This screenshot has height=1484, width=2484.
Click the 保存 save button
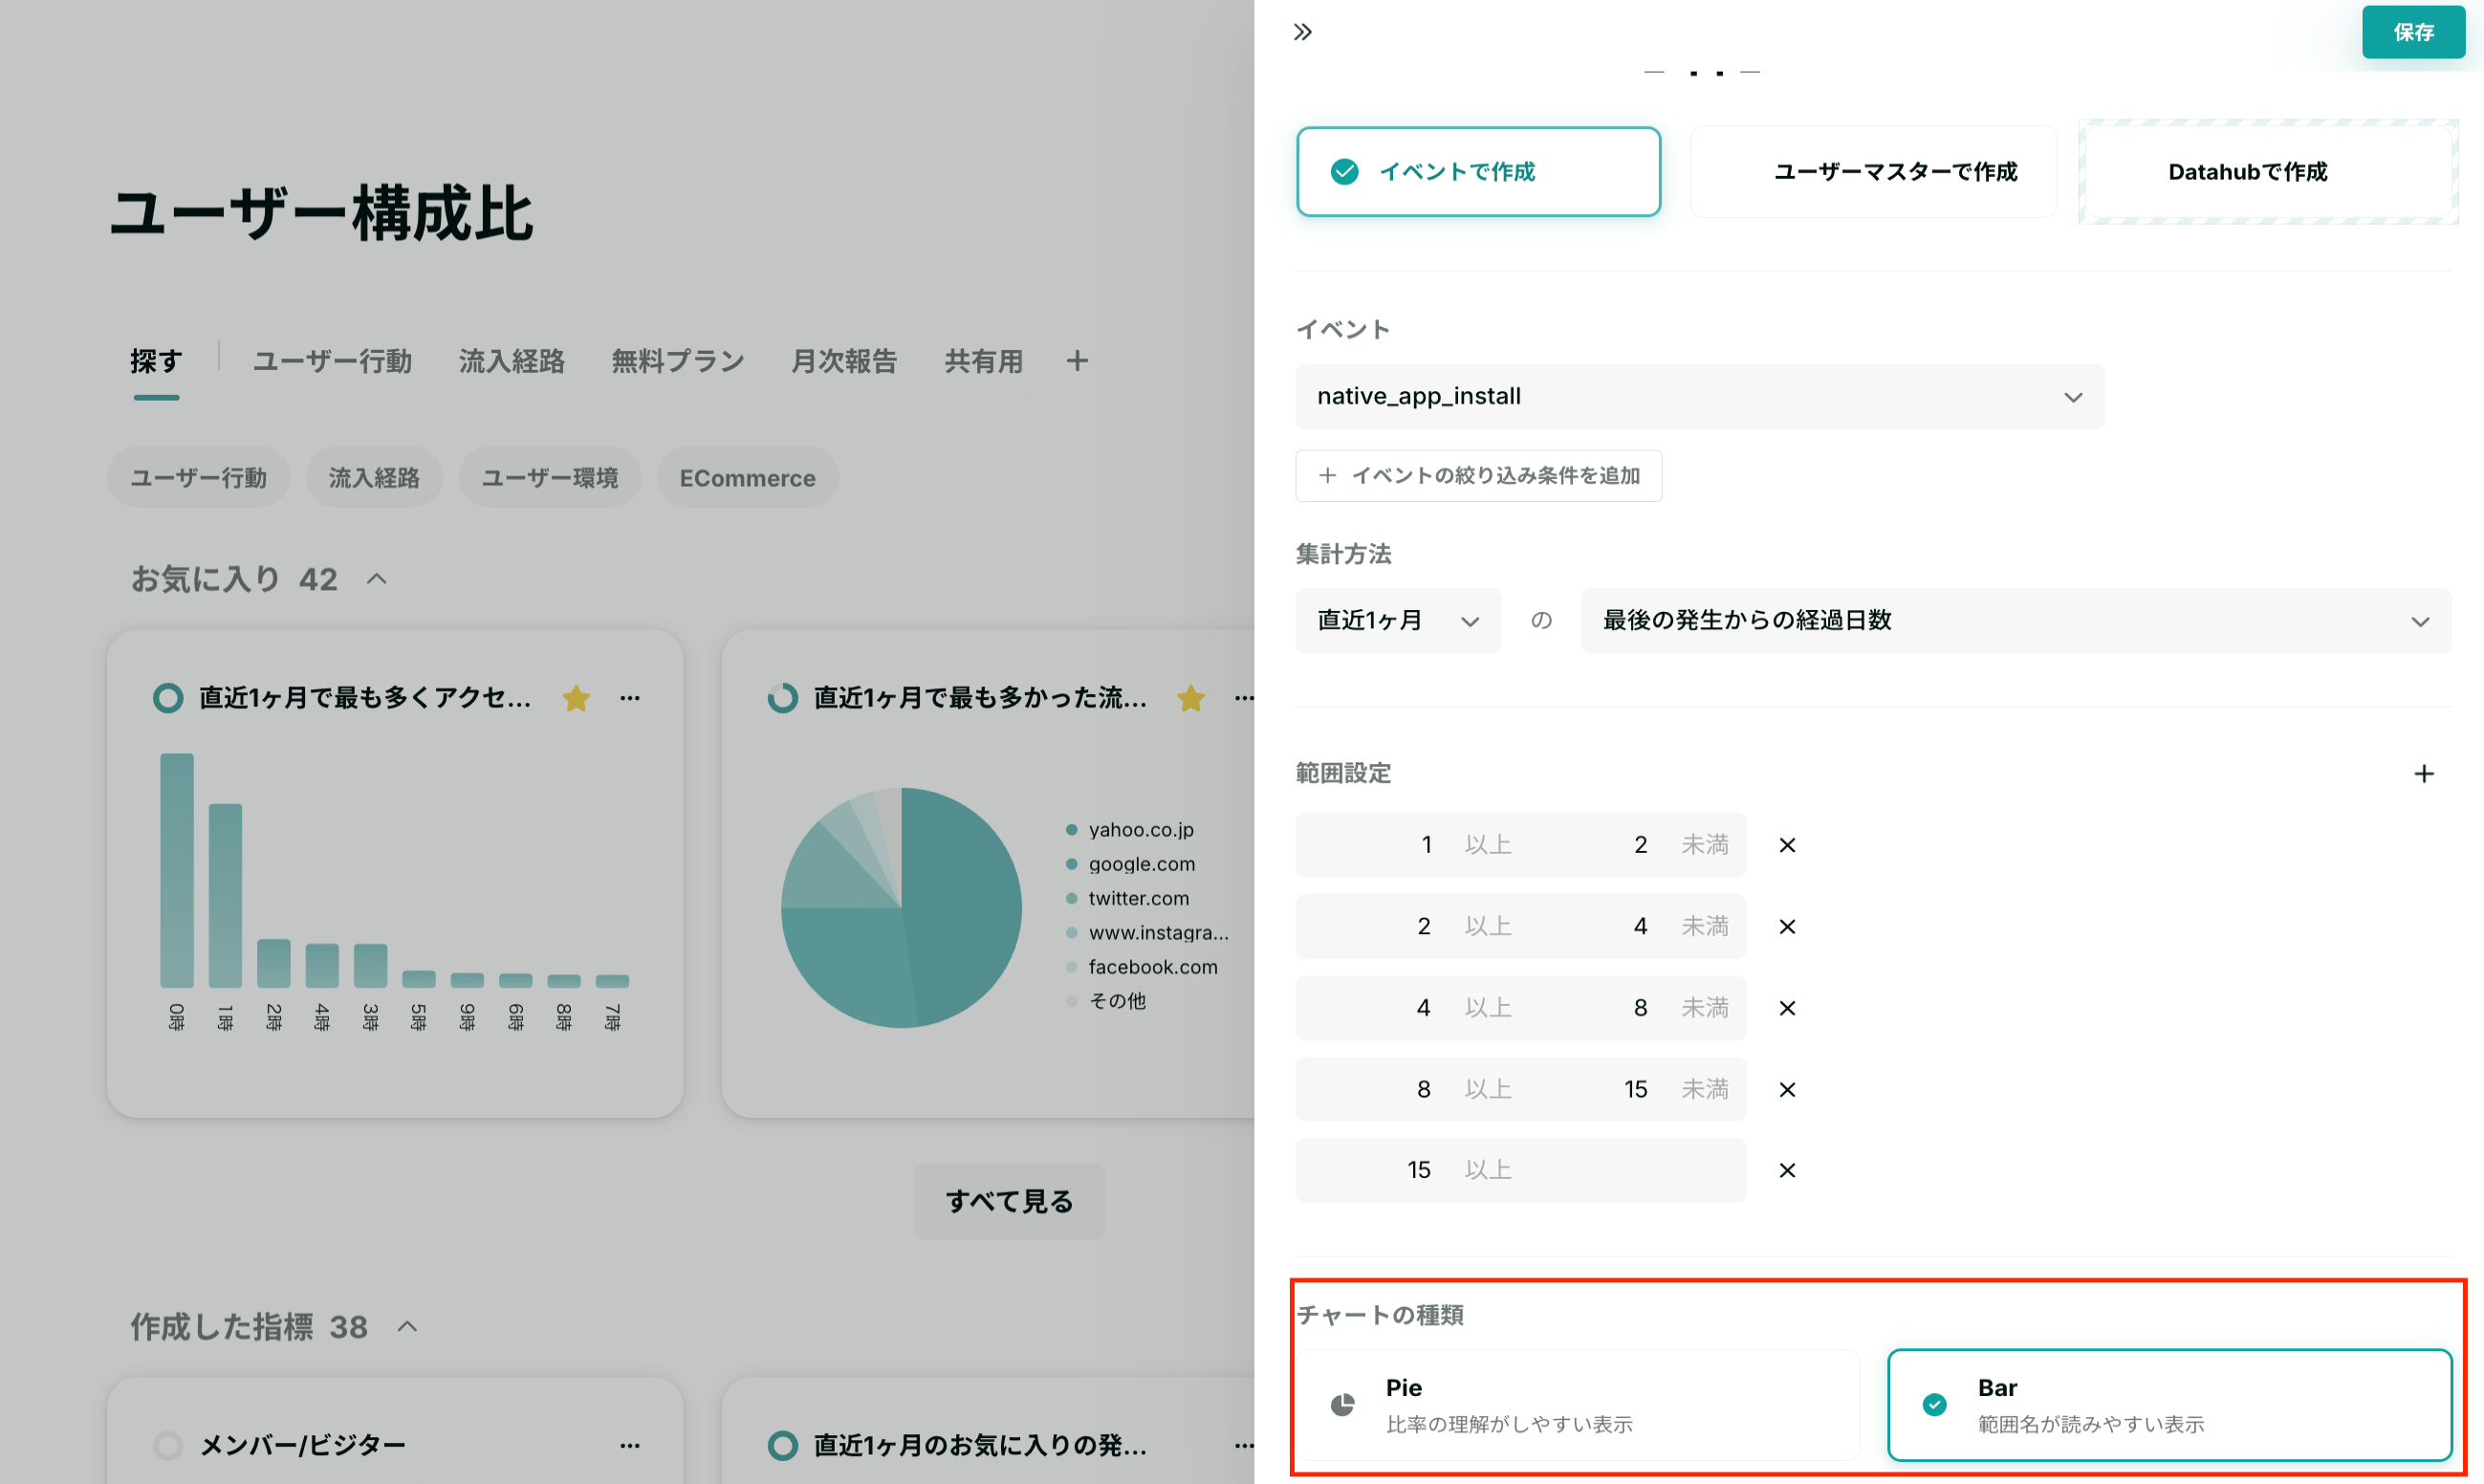coord(2412,32)
